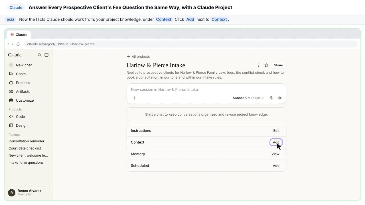Open the Court date checklist chat
Image resolution: width=365 pixels, height=205 pixels.
(x=25, y=148)
